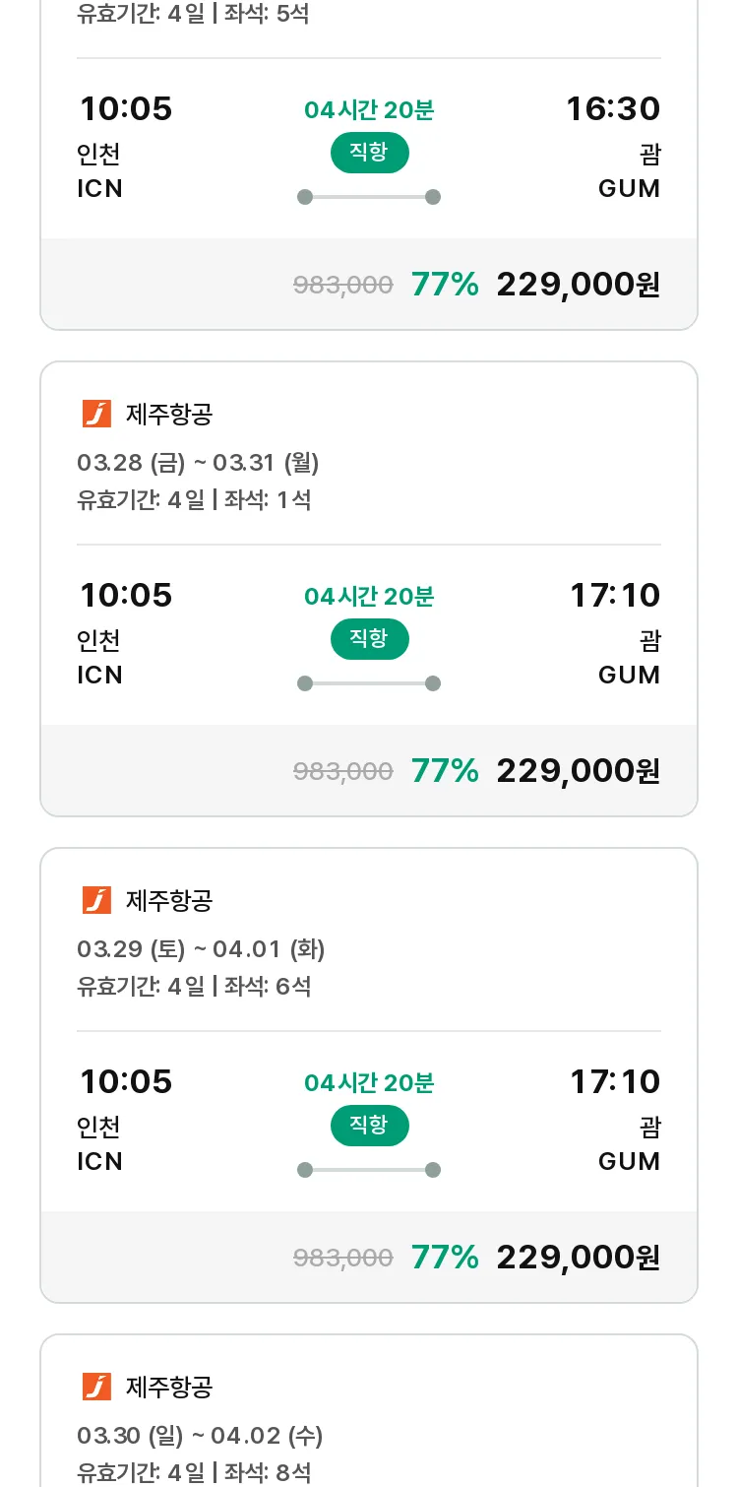Image resolution: width=738 pixels, height=1487 pixels.
Task: Click the 10:05 departure time on the 16:30 arrival flight
Action: 126,108
